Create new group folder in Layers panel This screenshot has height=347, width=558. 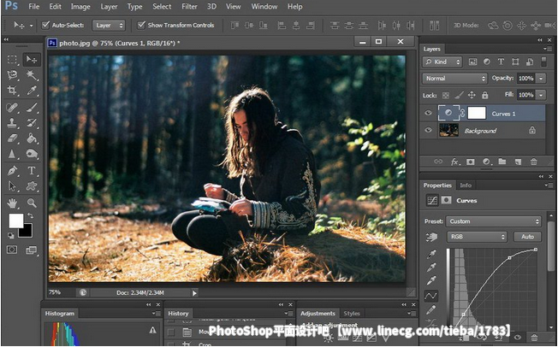(x=502, y=162)
